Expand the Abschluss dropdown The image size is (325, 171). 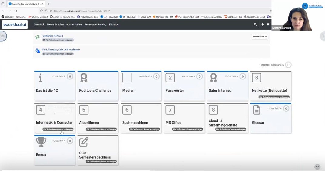point(260,37)
